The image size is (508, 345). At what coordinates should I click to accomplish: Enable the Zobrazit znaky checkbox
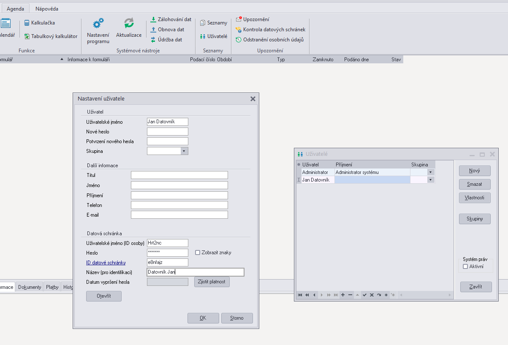pos(198,253)
